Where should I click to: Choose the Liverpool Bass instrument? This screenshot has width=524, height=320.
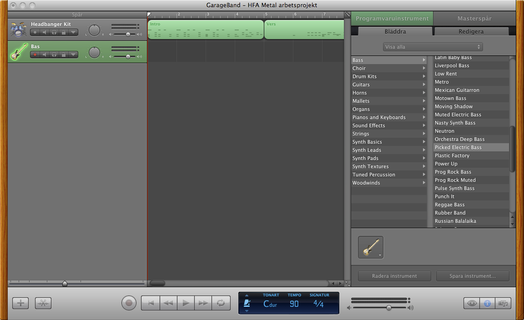[471, 65]
